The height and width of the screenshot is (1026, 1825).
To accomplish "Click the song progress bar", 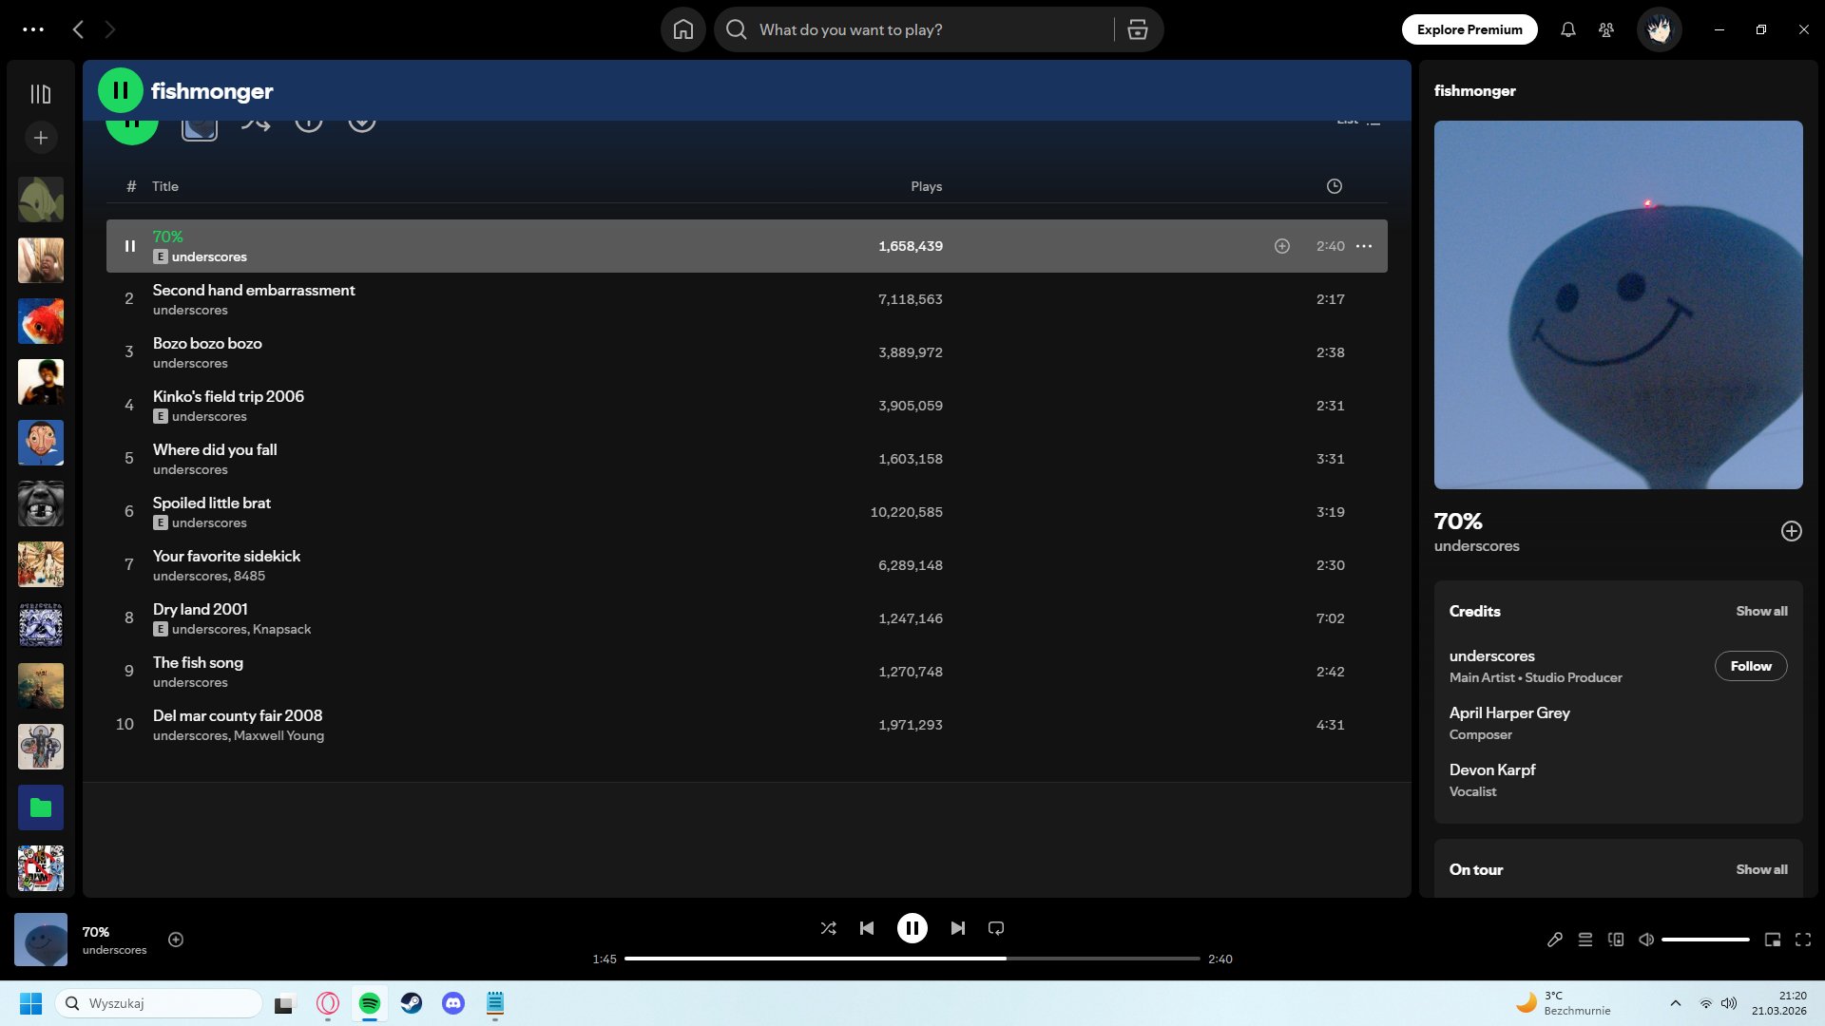I will 912,959.
